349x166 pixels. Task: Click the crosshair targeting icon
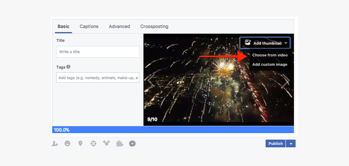(x=93, y=144)
